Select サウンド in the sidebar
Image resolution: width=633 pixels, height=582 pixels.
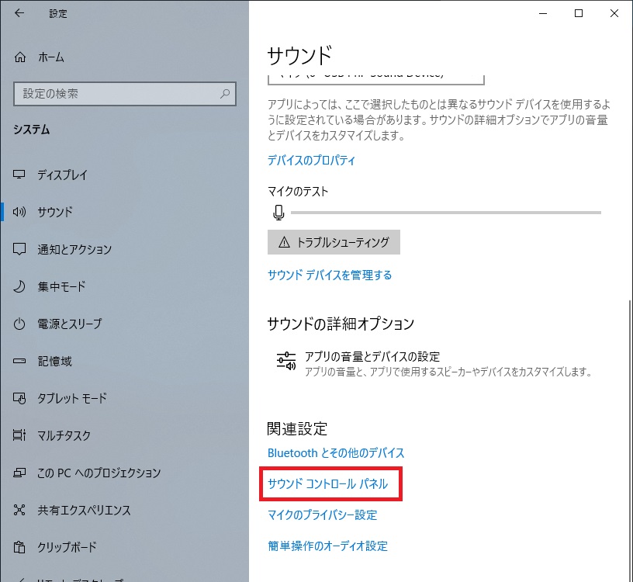[55, 212]
